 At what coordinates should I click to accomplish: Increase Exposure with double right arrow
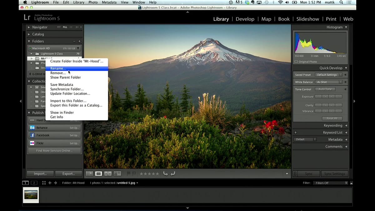(339, 97)
